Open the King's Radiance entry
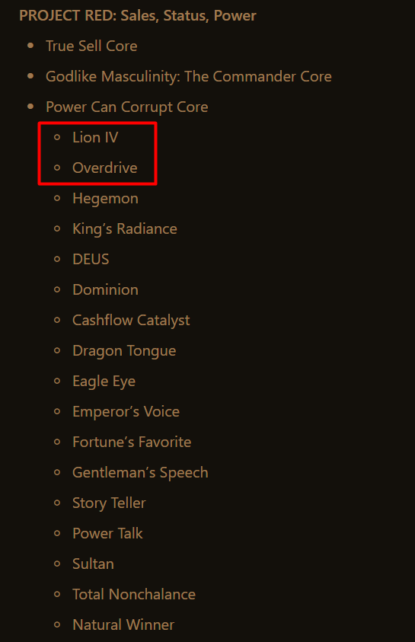 click(125, 228)
